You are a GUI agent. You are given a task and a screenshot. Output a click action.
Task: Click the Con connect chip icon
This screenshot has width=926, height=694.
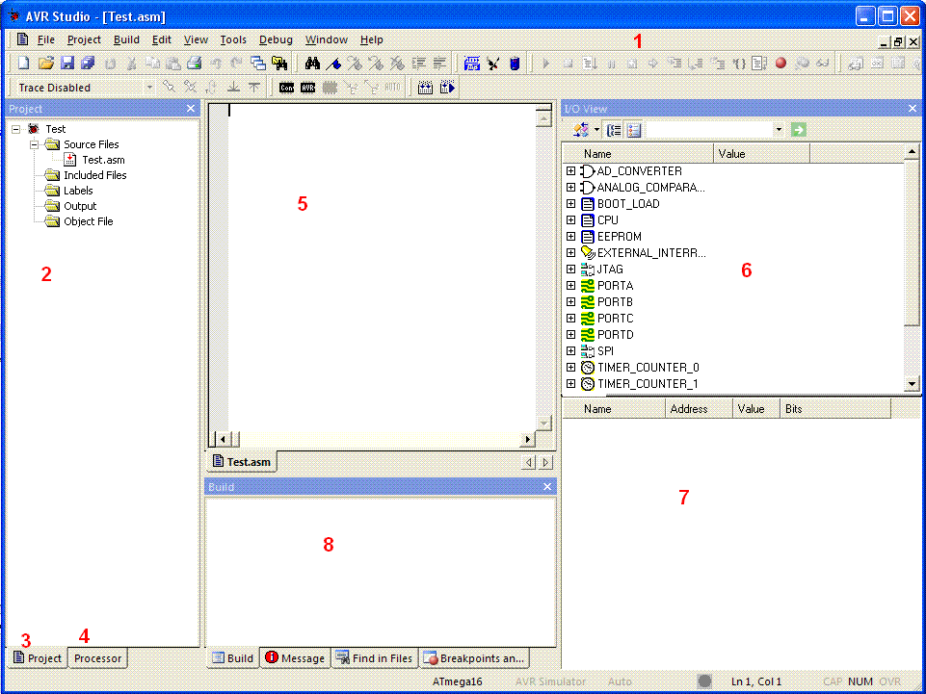pyautogui.click(x=287, y=88)
